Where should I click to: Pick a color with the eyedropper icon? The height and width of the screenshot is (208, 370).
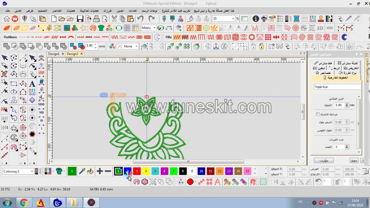tap(82, 171)
